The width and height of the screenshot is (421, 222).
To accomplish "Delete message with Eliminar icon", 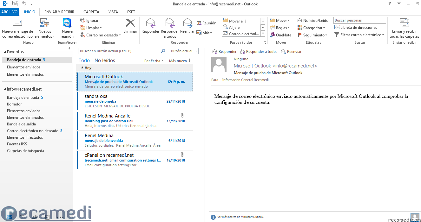I will [130, 26].
